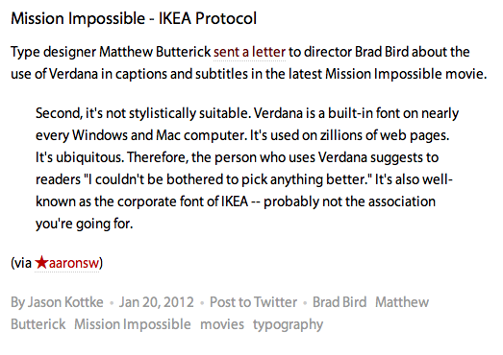Select the gray Brad Bird tag

(x=340, y=302)
